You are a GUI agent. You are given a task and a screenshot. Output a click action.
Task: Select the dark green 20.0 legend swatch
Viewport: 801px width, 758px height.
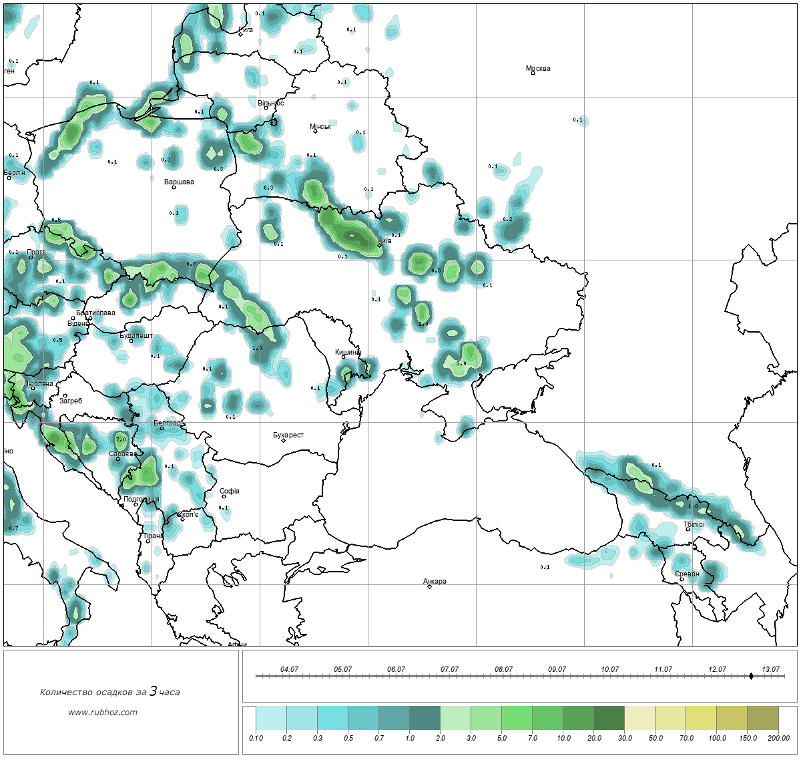(x=609, y=719)
